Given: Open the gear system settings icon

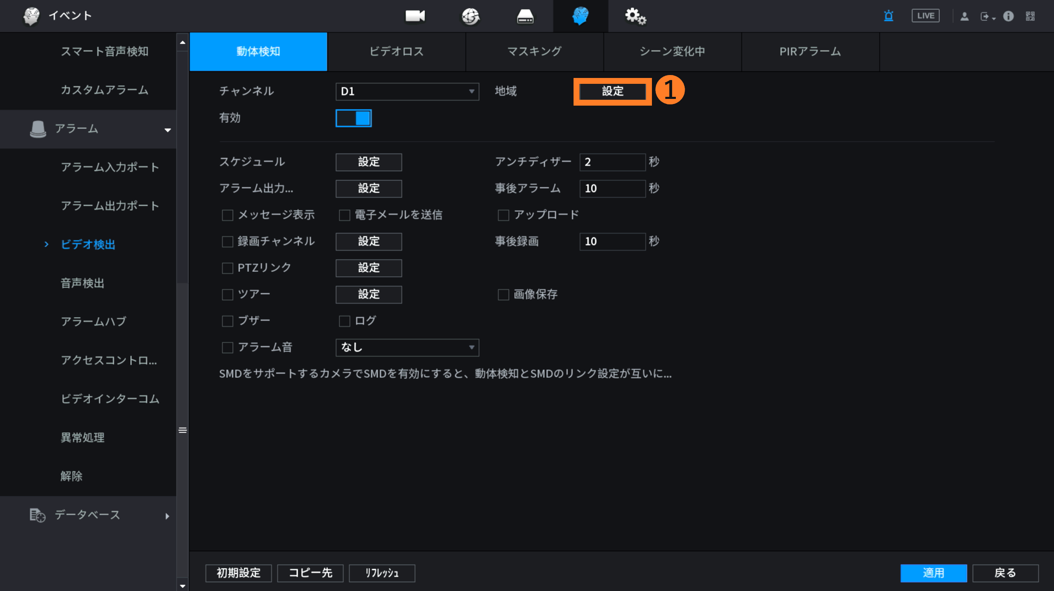Looking at the screenshot, I should [635, 16].
